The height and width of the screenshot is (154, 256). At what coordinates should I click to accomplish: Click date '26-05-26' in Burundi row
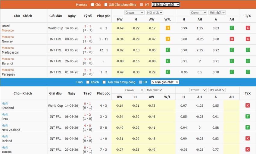(72, 61)
